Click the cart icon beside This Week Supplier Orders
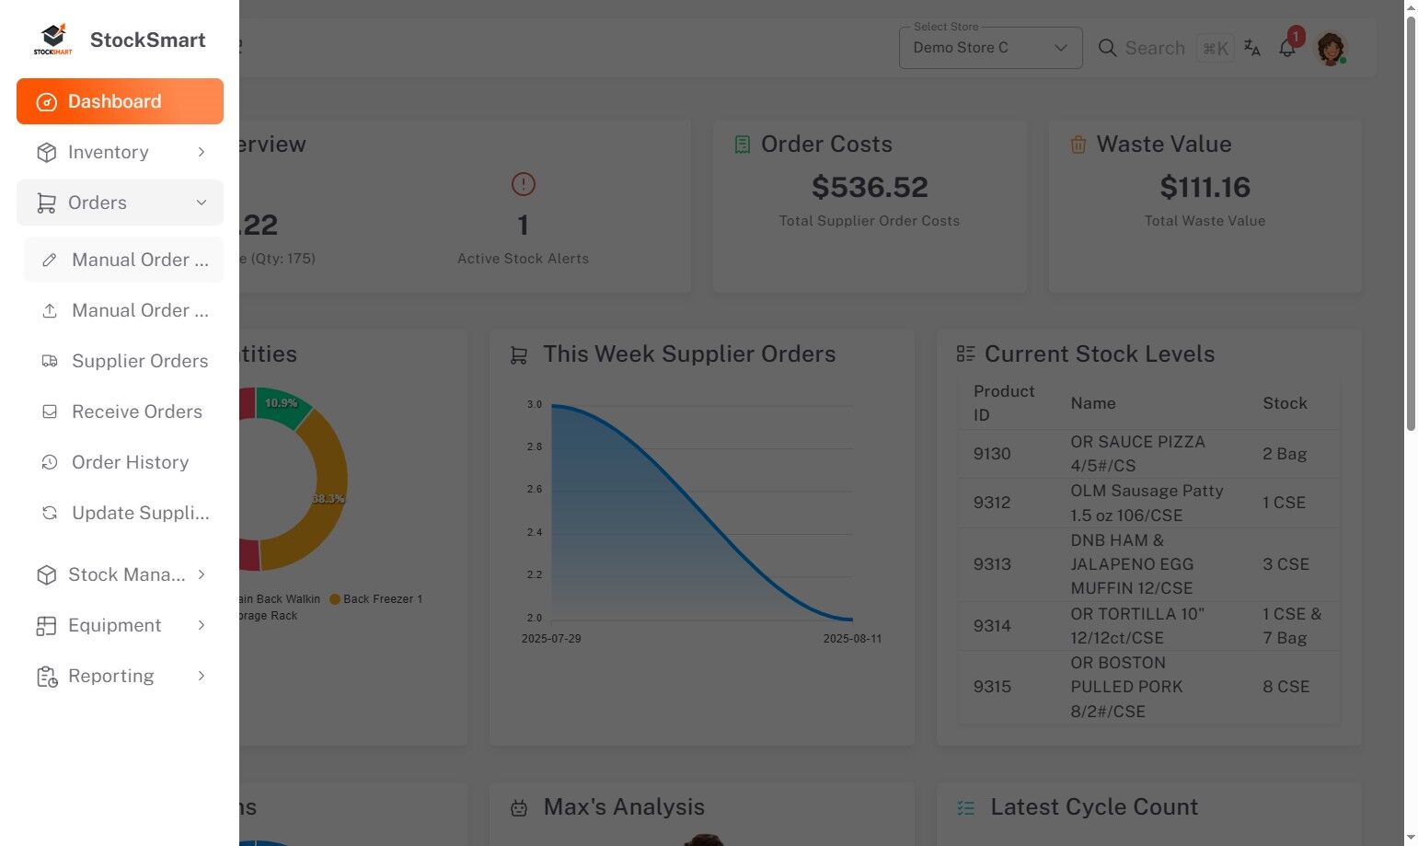 (x=519, y=355)
